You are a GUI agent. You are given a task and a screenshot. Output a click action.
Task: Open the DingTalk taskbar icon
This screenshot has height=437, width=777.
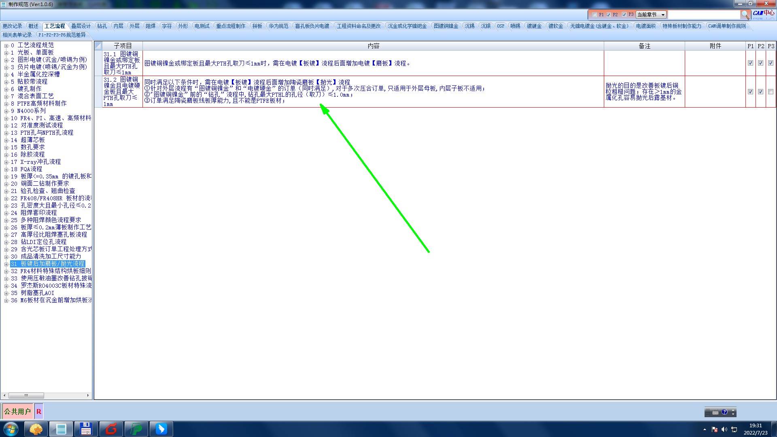161,429
